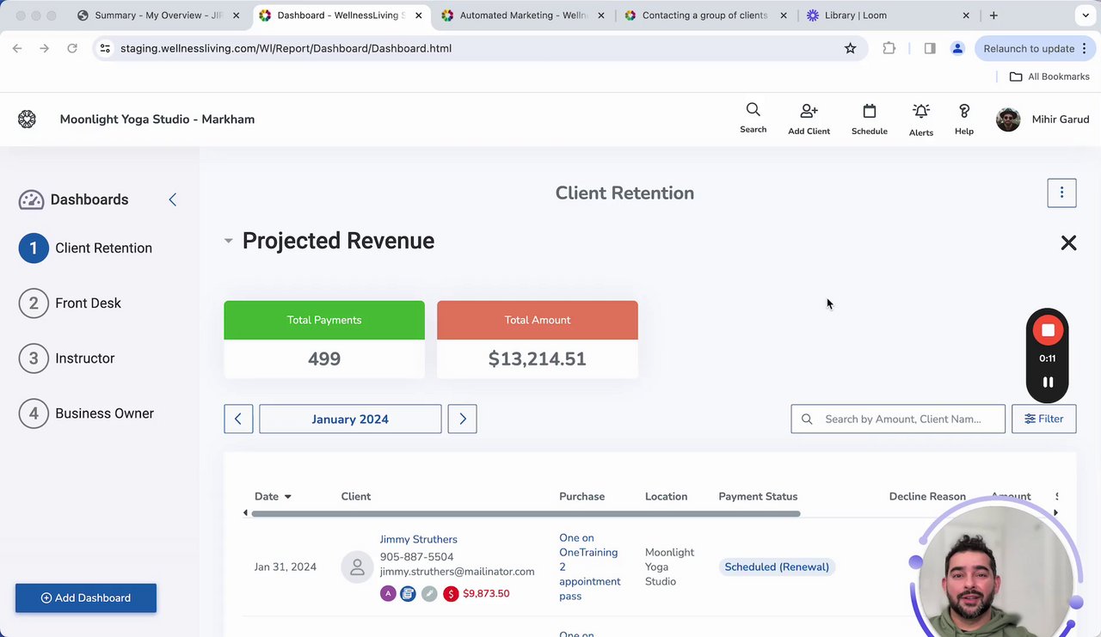Screen dimensions: 1101x637
Task: Switch to the Business Owner dashboard
Action: coord(104,413)
